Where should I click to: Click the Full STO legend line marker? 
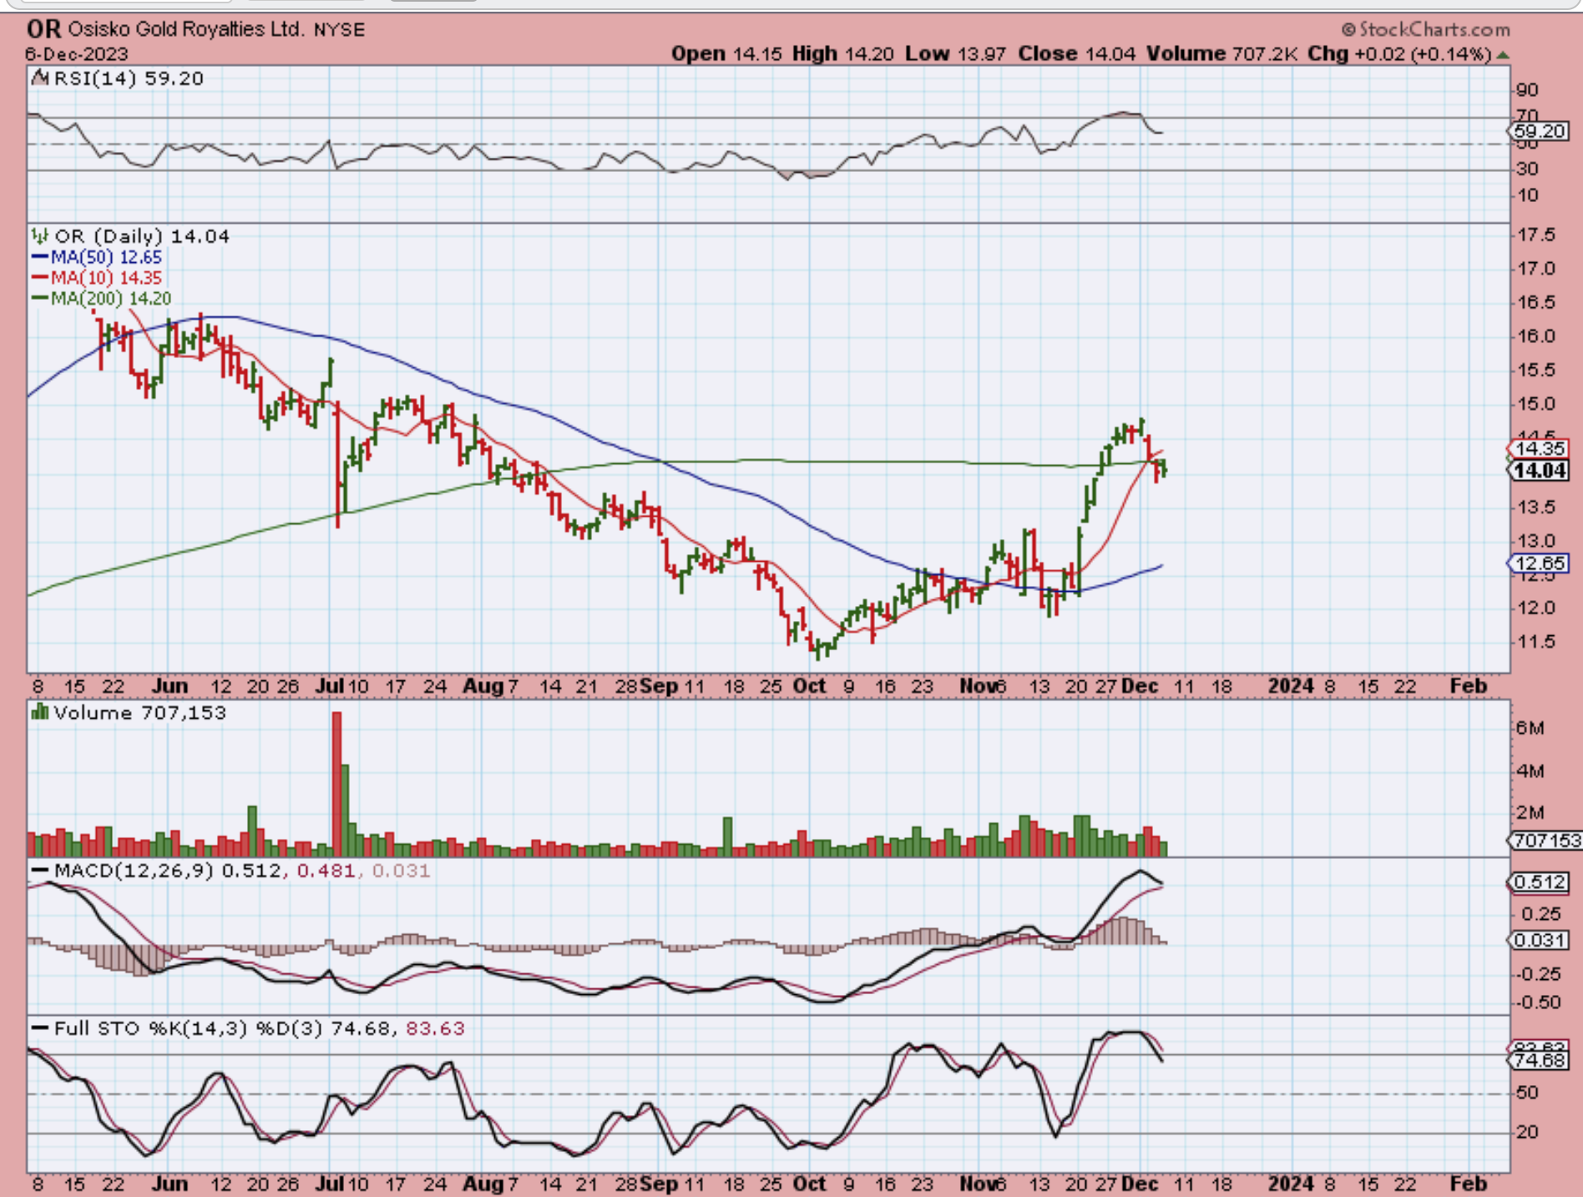click(40, 1028)
